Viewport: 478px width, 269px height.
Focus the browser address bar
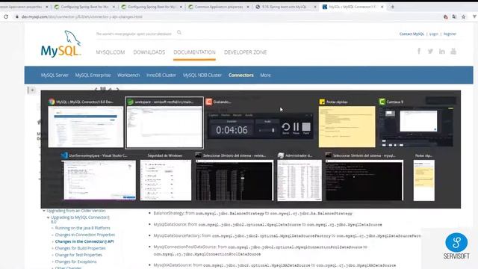(226, 16)
